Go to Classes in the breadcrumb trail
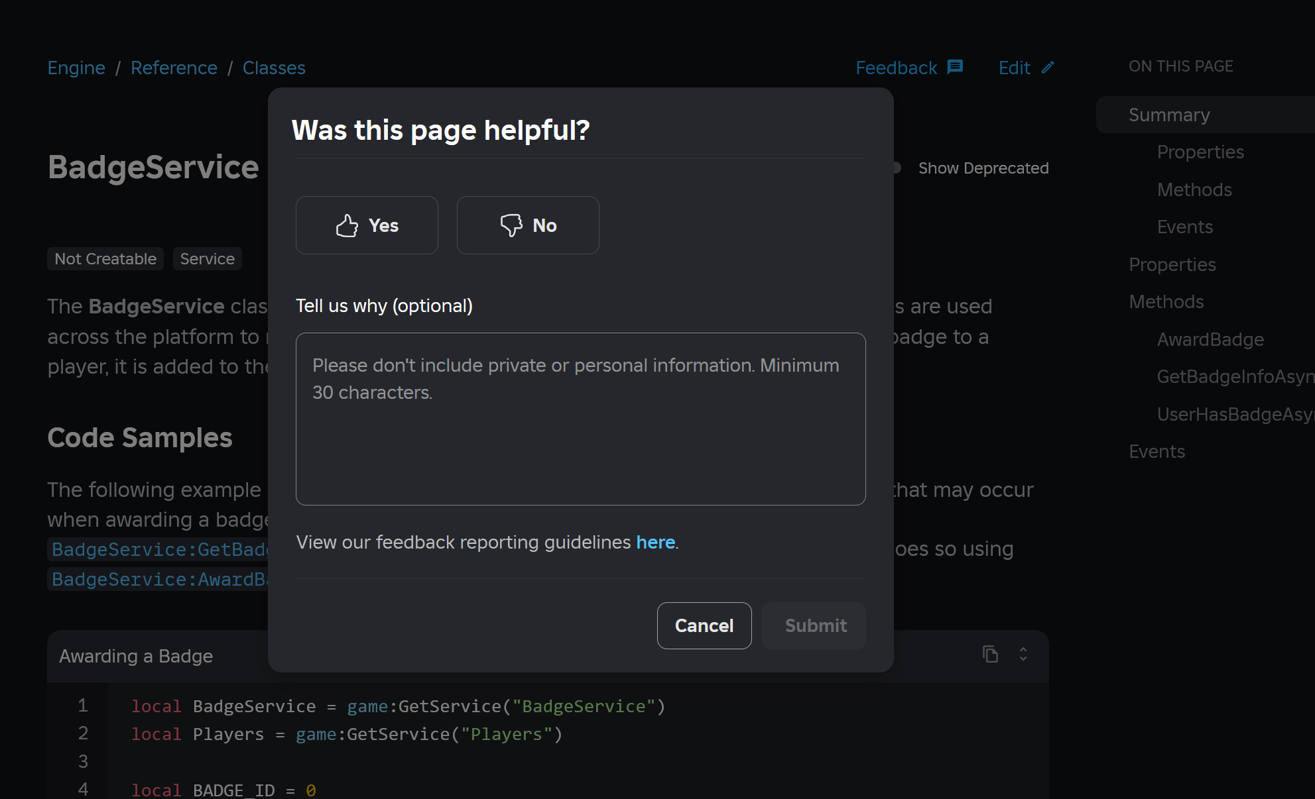 click(x=274, y=68)
